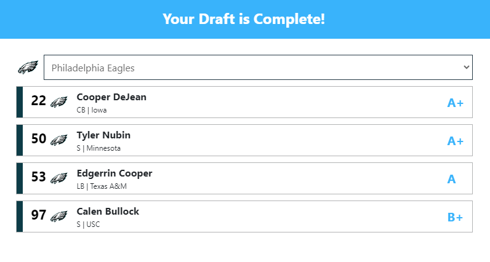Screen dimensions: 490x262
Task: Click the B+ grade for Calen Bullock
Action: pos(455,217)
